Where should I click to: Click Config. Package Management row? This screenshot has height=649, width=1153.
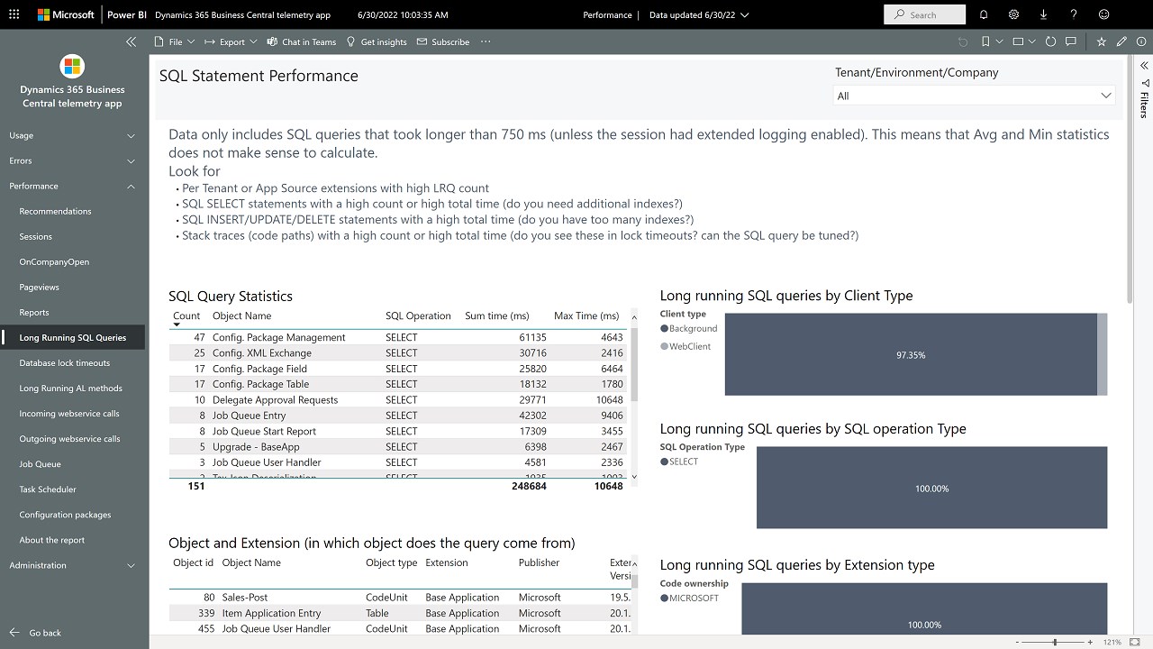pos(399,337)
